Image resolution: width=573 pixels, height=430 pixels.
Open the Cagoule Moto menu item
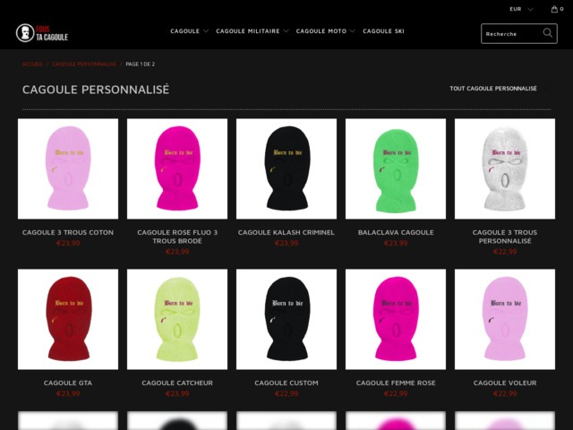(321, 31)
